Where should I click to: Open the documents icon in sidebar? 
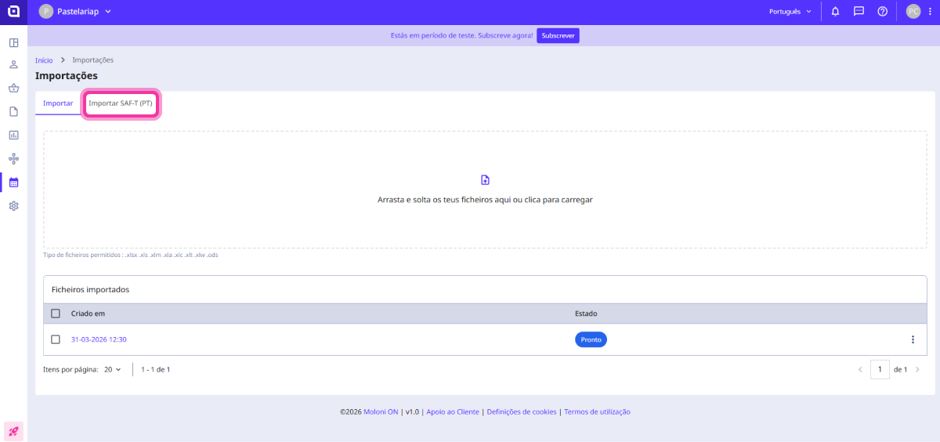click(13, 111)
